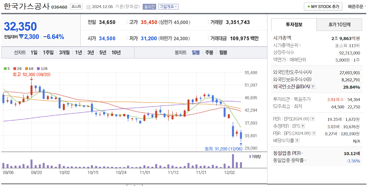Select the 1년 line chart period
Image resolution: width=368 pixels, height=186 pixels.
click(79, 52)
